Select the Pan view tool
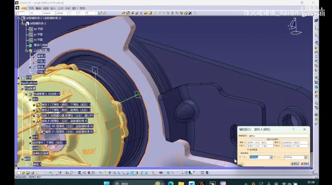Viewport: 332px width, 185px height. pyautogui.click(x=110, y=173)
